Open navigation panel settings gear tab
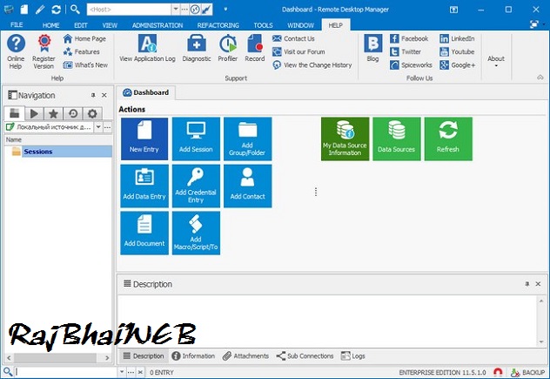Viewport: 550px width, 379px height. (x=92, y=113)
